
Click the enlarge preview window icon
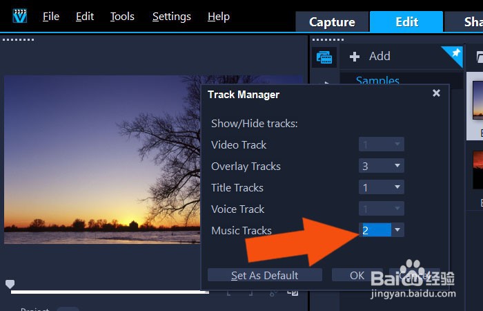pos(293,292)
